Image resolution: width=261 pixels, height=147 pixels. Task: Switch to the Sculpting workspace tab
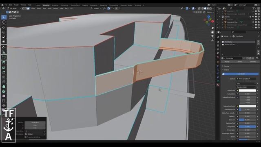55,5
